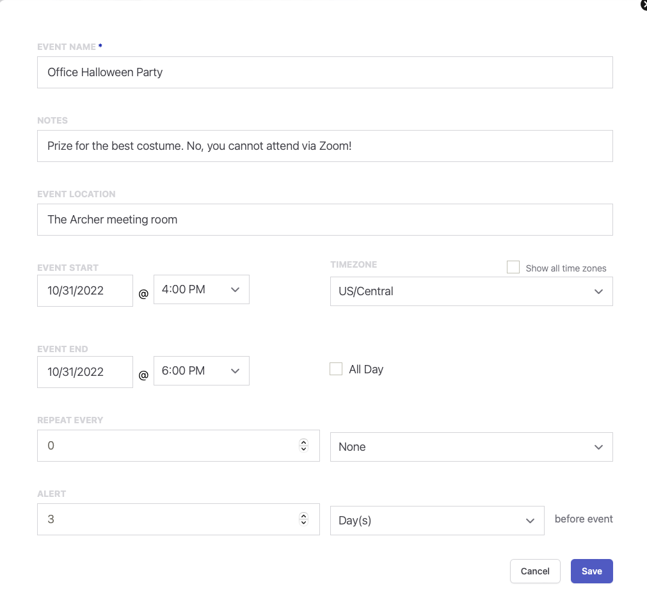
Task: Click the Event Start date field
Action: [84, 291]
